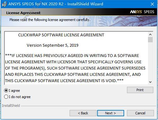158x120 pixels.
Task: Select the I agree radio button
Action: pyautogui.click(x=6, y=91)
